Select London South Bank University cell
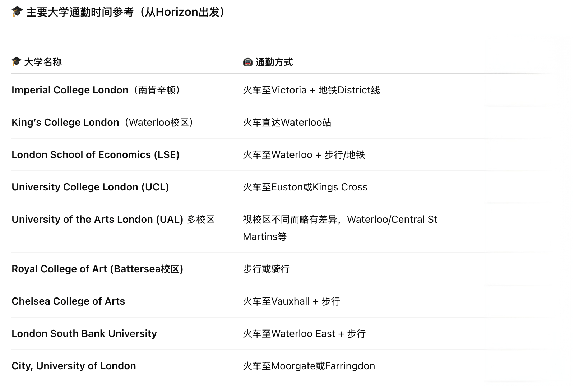This screenshot has width=579, height=388. tap(84, 333)
